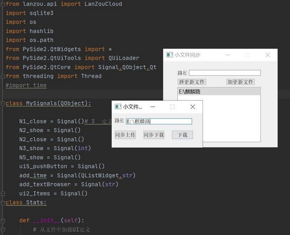Collapse the 'class Stats:' fold marker

click(x=2, y=203)
